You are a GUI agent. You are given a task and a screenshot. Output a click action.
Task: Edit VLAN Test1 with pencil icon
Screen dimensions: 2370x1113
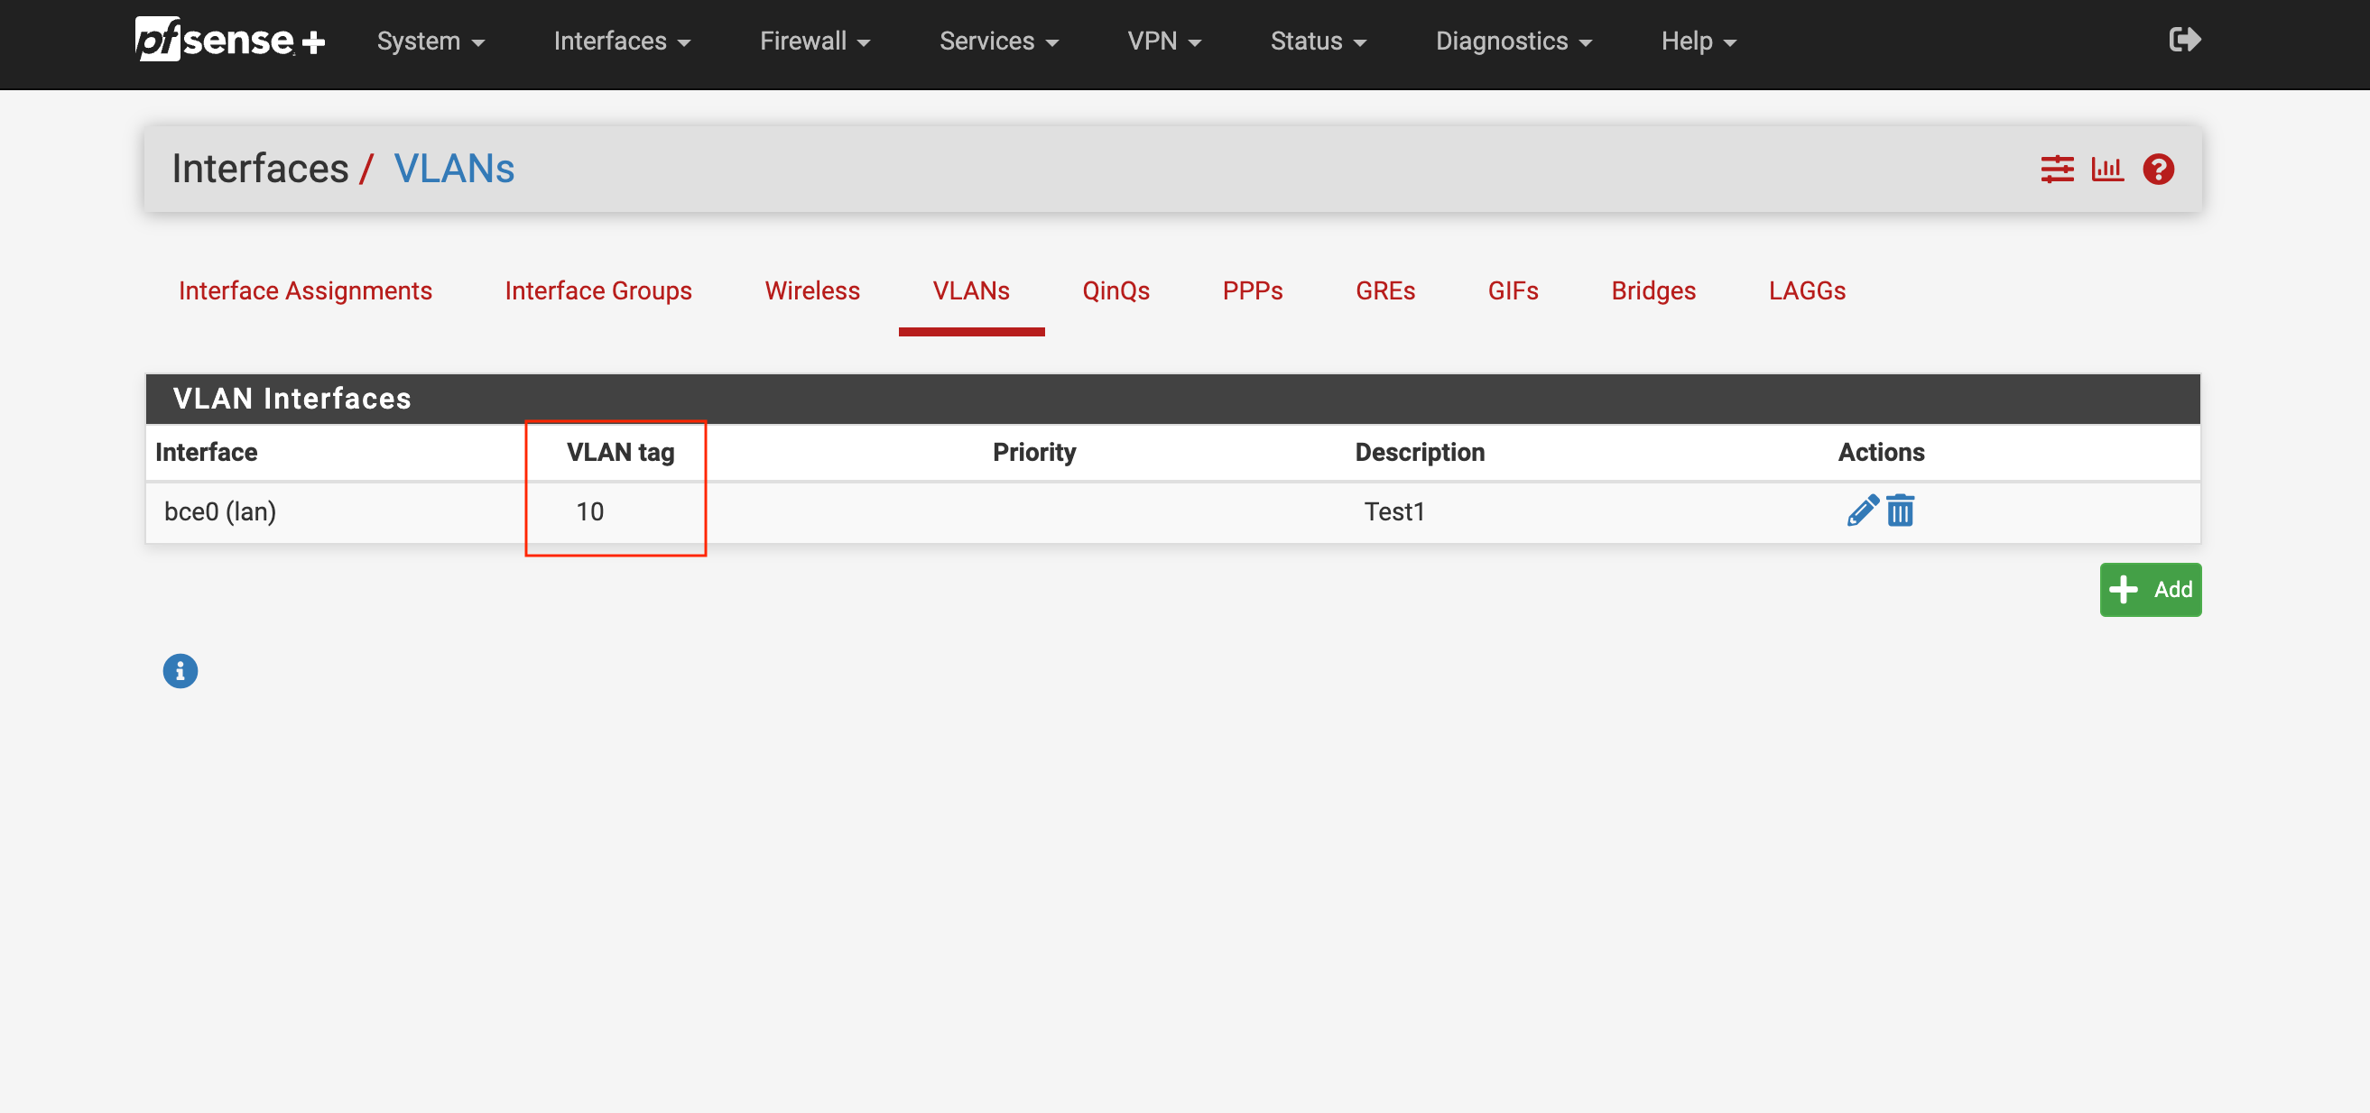click(1862, 511)
